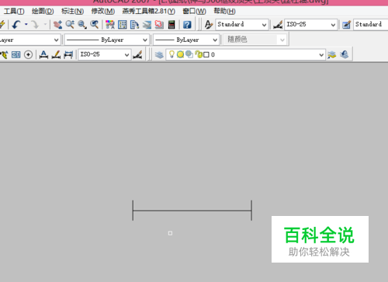The width and height of the screenshot is (388, 282).
Task: Activate the Pan realtime hand tool
Action: [57, 25]
